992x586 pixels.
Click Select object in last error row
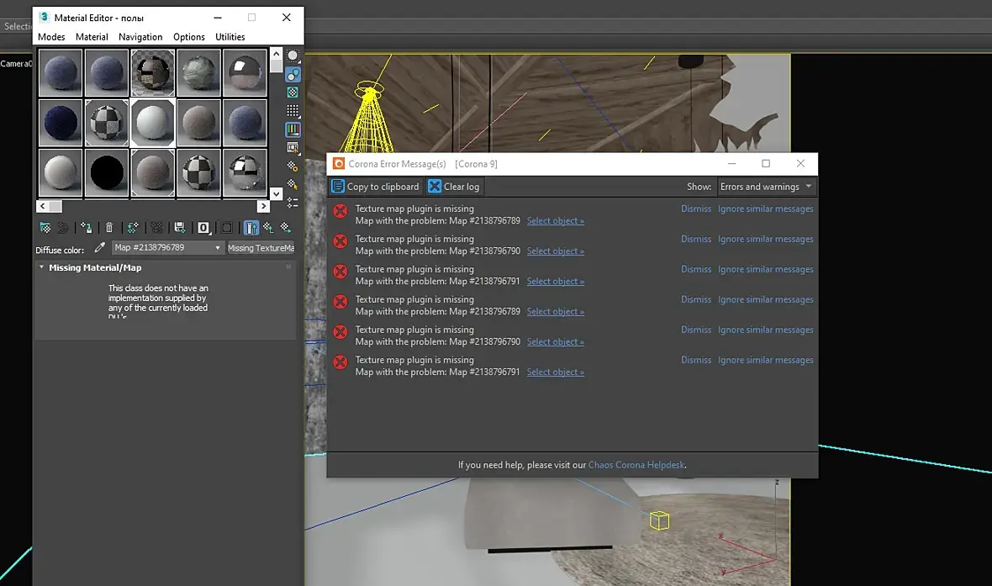556,372
